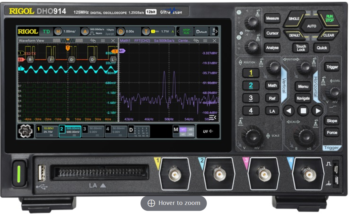The width and height of the screenshot is (351, 214).
Task: Collapse the toolbar with the left chevron
Action: (x=178, y=31)
